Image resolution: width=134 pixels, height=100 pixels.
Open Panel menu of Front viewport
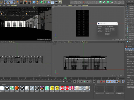(x=79, y=42)
